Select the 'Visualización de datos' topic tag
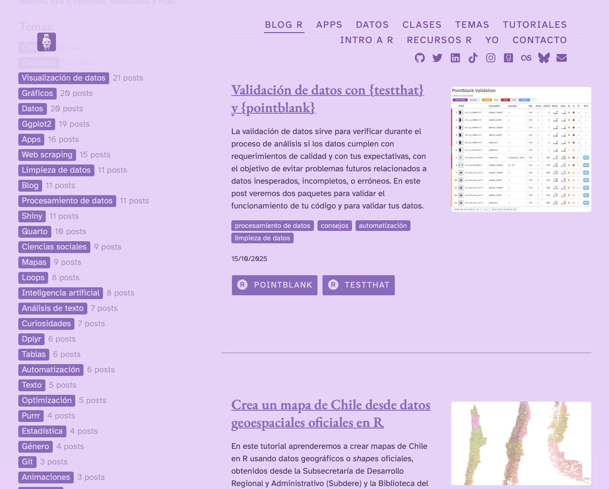609x489 pixels. coord(64,78)
